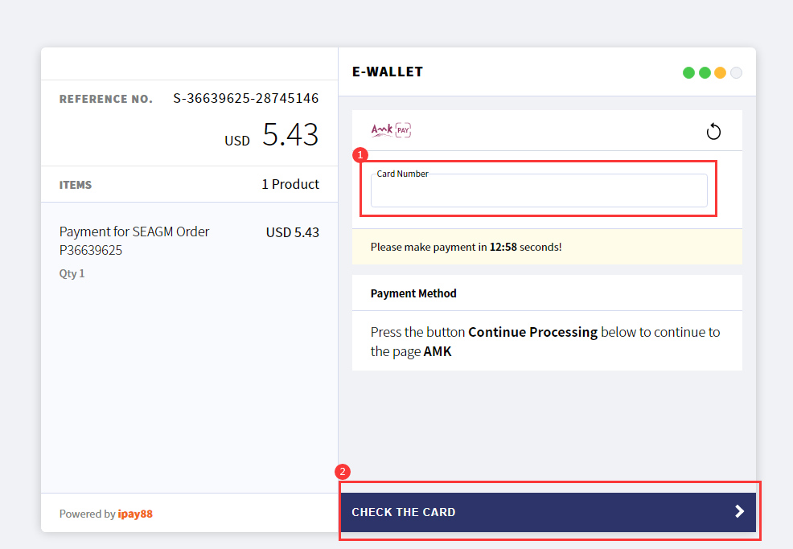Screen dimensions: 793x549
Task: Click the red step 2 marker badge
Action: 343,472
